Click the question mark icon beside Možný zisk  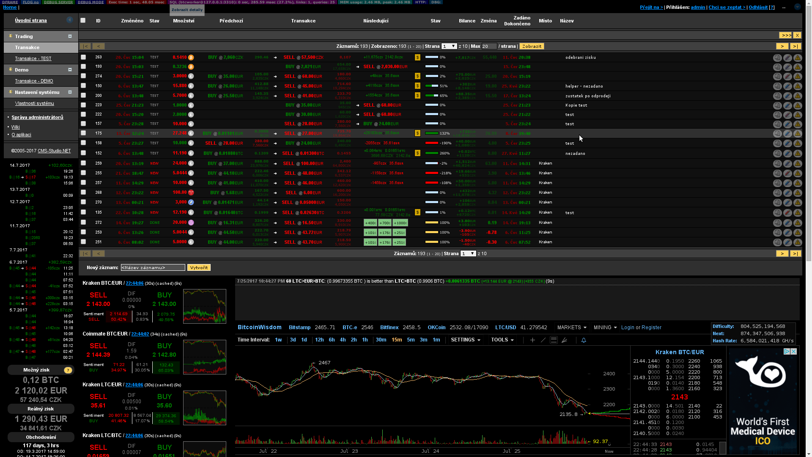[68, 370]
